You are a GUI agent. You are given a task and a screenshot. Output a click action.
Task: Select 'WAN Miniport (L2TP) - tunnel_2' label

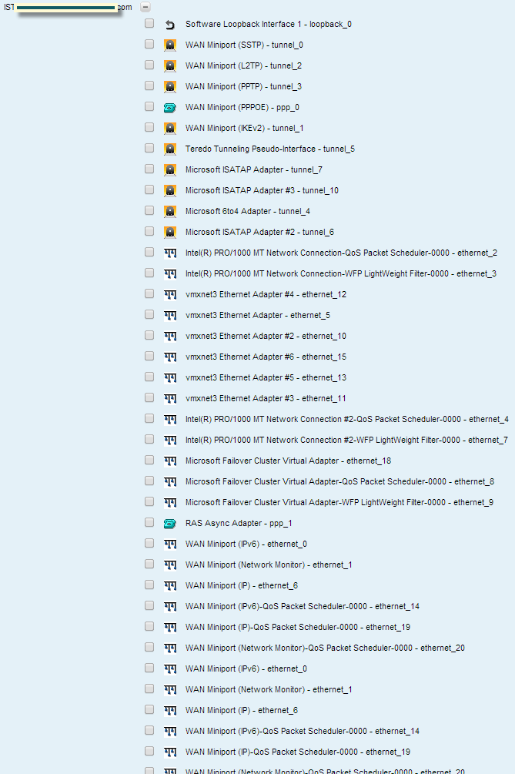click(x=244, y=65)
